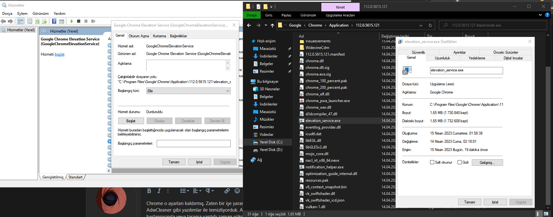The width and height of the screenshot is (553, 217).
Task: Open Customize Quick Access Toolbar dropdown in Explorer
Action: coord(271,7)
